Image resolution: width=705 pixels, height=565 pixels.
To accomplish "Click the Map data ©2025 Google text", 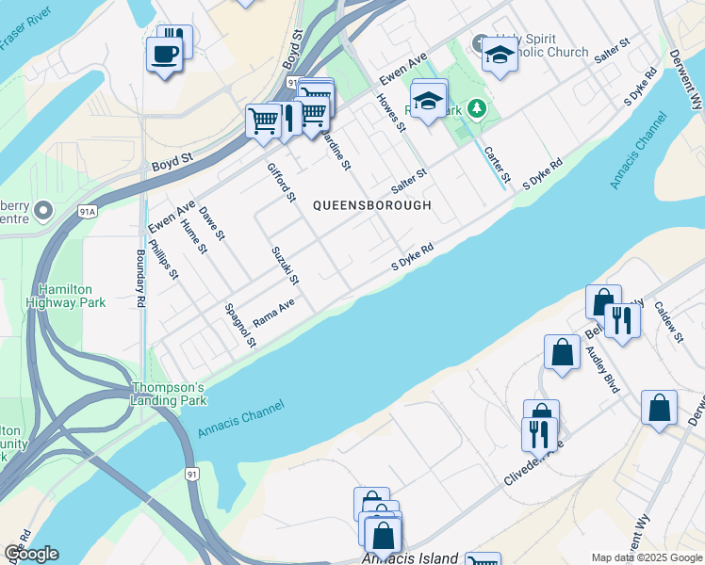I will point(647,558).
